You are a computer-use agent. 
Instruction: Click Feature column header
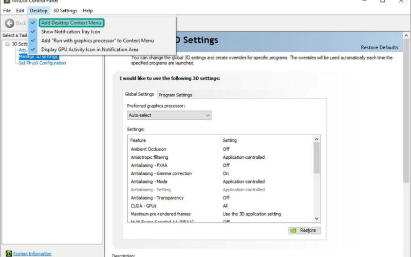click(x=174, y=140)
